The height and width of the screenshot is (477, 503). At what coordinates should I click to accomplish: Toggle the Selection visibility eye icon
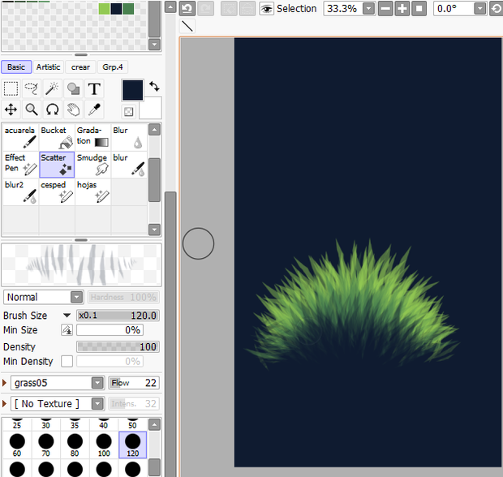pyautogui.click(x=266, y=9)
